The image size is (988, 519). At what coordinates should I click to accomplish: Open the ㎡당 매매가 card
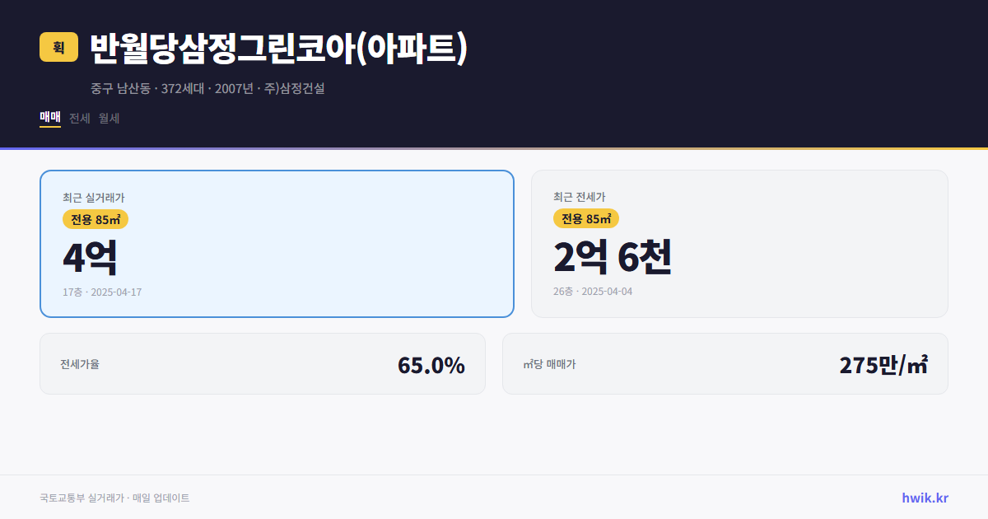(x=725, y=363)
